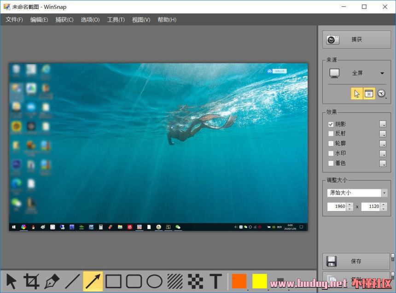Select the pointer selection tool in bottom toolbar
The image size is (396, 293).
[x=12, y=281]
